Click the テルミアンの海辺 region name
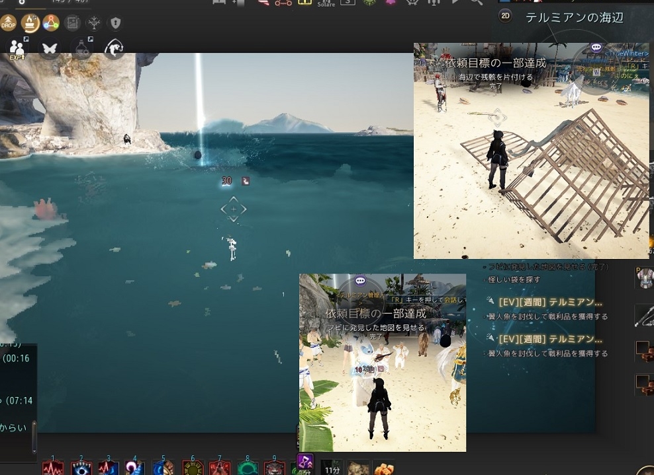The height and width of the screenshot is (475, 654). point(575,17)
